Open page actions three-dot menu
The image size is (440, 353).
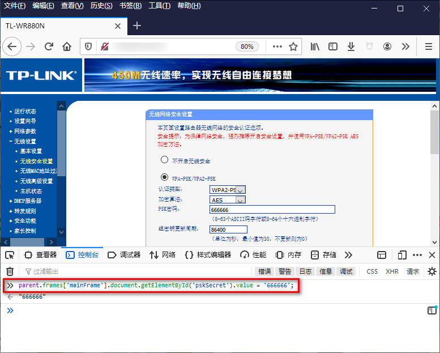point(277,46)
